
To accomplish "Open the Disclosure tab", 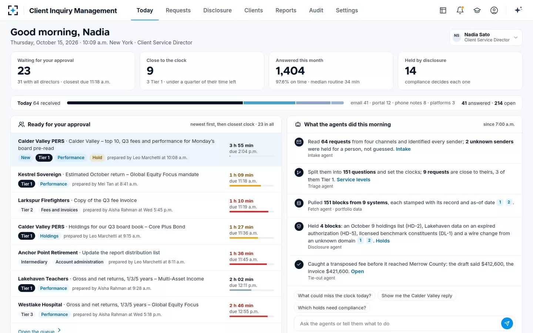I will click(217, 10).
